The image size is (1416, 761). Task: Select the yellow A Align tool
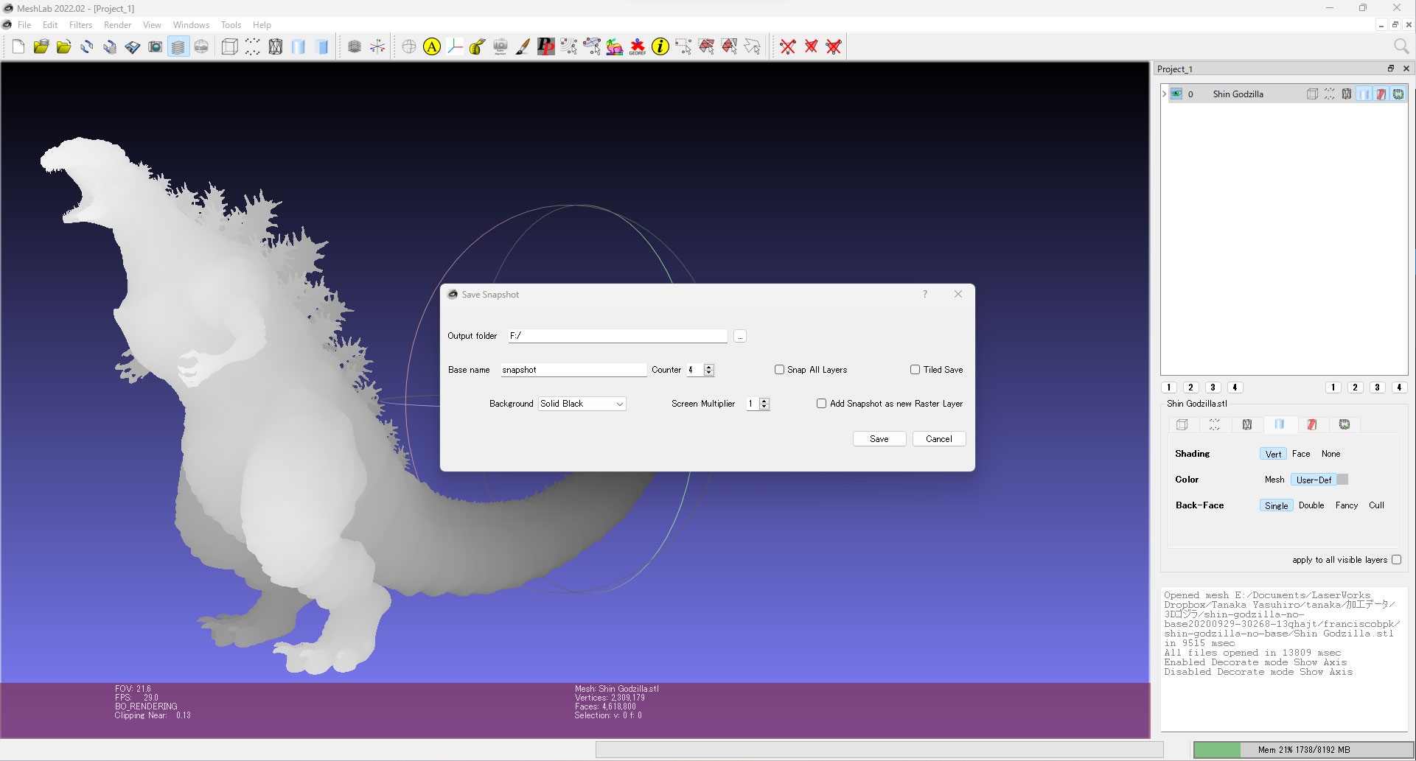pyautogui.click(x=432, y=46)
